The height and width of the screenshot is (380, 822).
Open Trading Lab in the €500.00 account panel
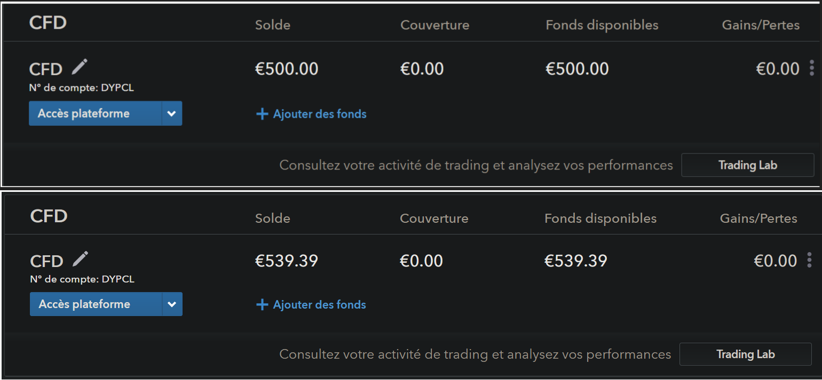point(747,165)
